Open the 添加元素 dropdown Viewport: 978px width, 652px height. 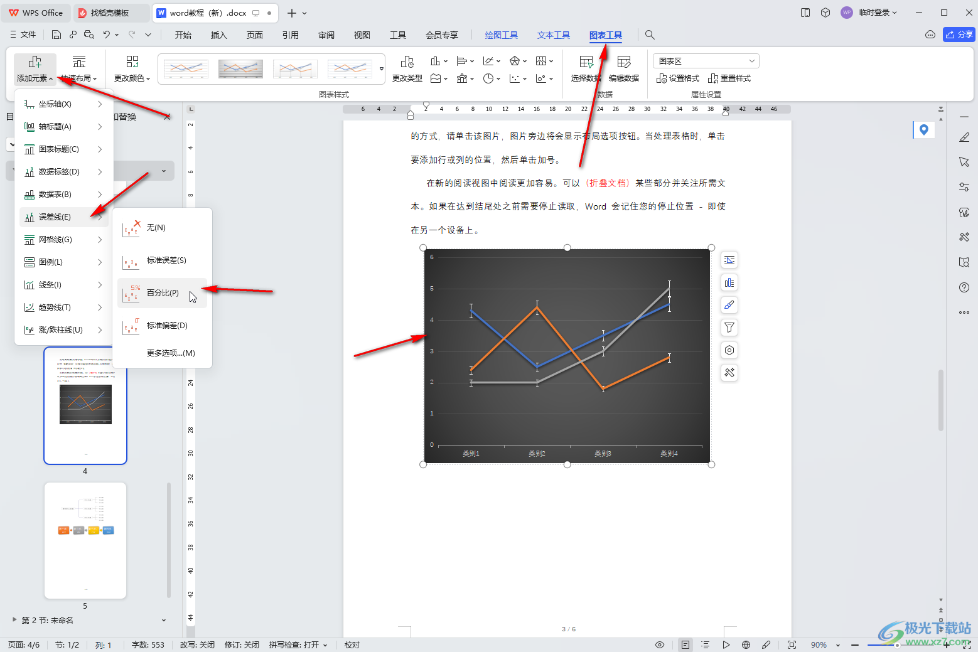[35, 69]
